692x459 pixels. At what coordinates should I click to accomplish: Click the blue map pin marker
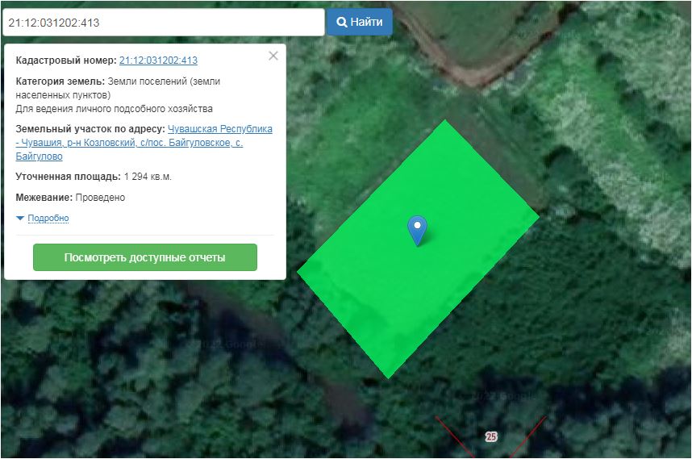pyautogui.click(x=417, y=230)
